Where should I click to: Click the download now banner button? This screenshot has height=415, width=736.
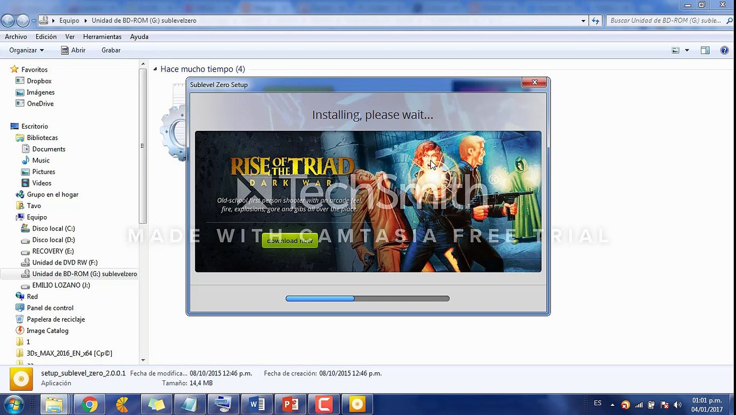coord(290,240)
